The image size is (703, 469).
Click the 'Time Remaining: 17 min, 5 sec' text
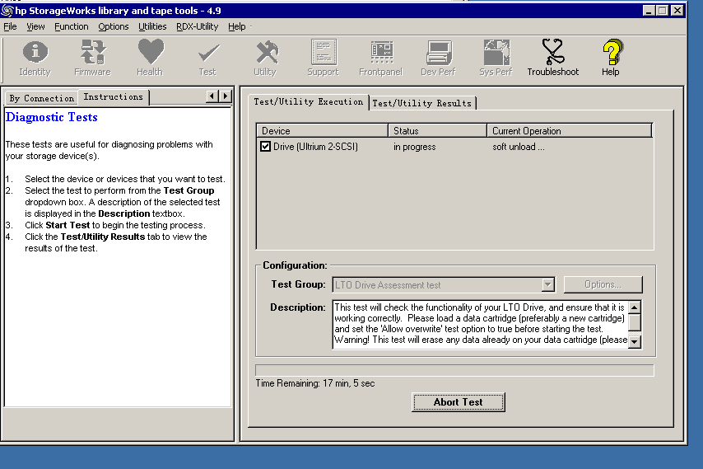315,383
